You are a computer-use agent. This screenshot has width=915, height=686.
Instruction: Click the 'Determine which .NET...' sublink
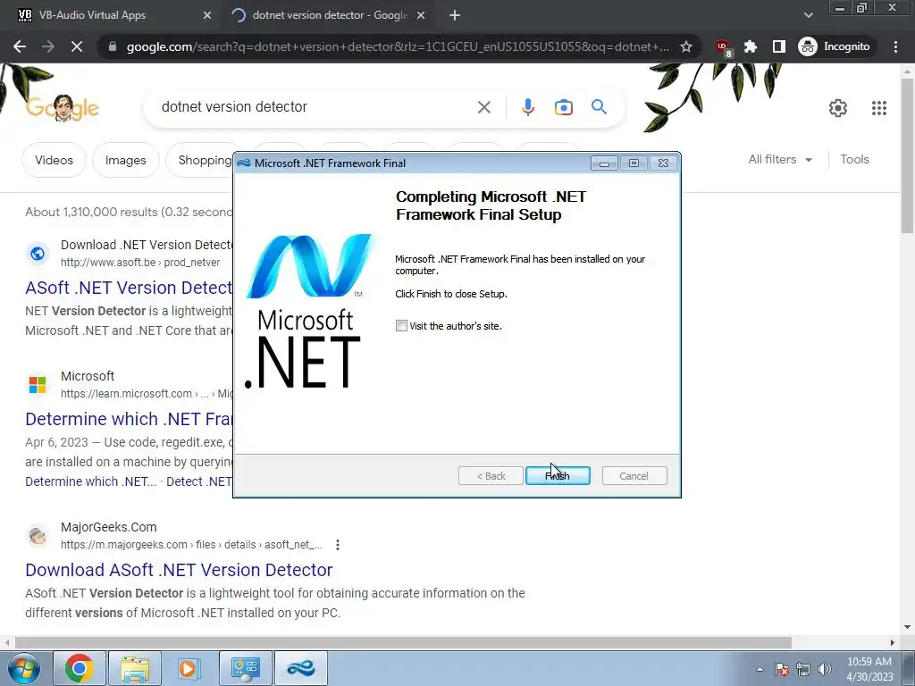coord(90,481)
